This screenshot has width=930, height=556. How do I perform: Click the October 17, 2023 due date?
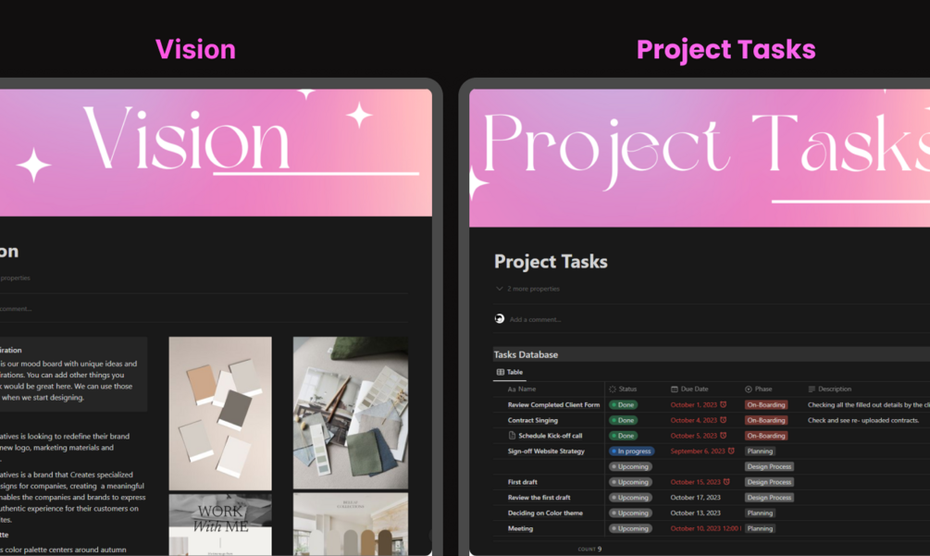(695, 498)
